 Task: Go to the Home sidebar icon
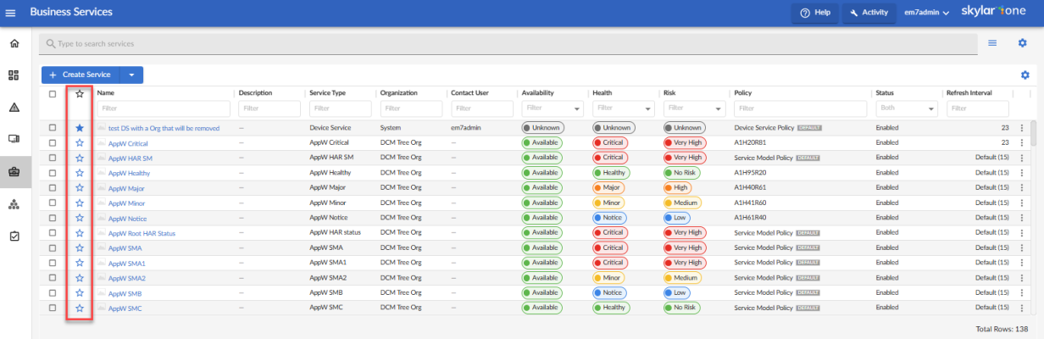[x=14, y=43]
